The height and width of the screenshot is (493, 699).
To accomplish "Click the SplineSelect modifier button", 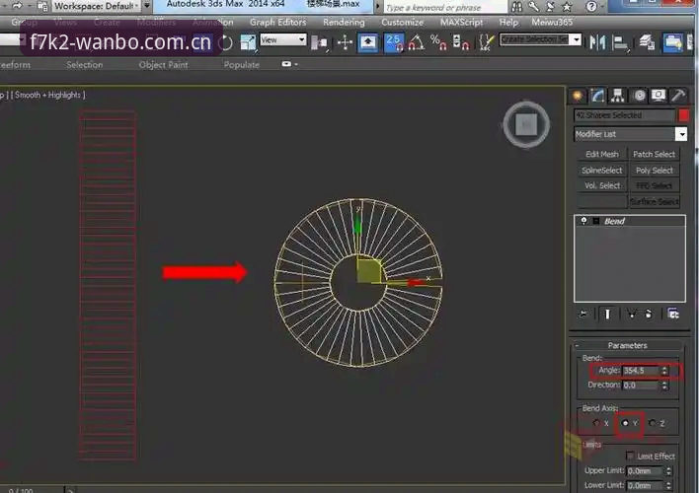I will click(x=602, y=171).
